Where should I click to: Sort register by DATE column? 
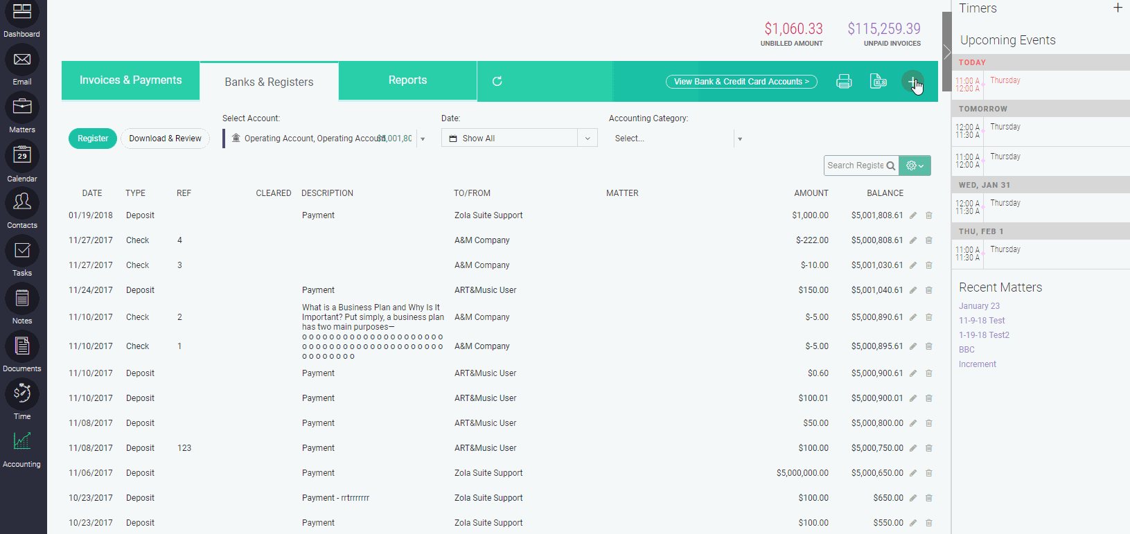92,193
